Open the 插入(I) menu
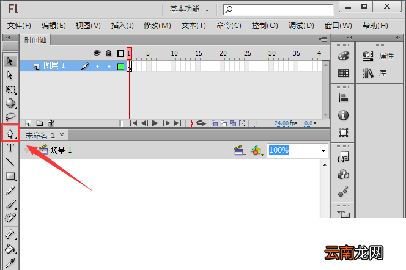The image size is (406, 270). pos(122,26)
